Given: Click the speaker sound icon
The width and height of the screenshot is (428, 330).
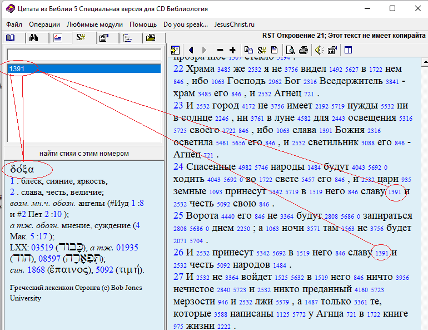Looking at the screenshot, I should pyautogui.click(x=319, y=50).
